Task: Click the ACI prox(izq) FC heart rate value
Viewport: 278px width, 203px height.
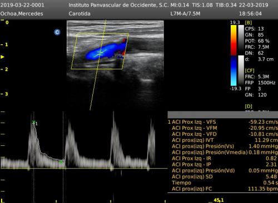Action: coord(262,189)
